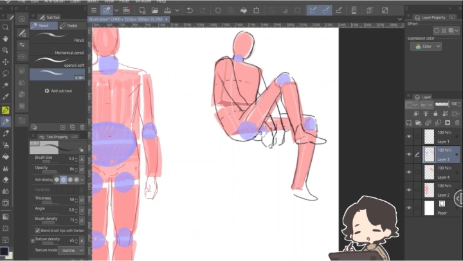Select the 6pencil-soft sub tool
The width and height of the screenshot is (463, 261).
pyautogui.click(x=58, y=62)
